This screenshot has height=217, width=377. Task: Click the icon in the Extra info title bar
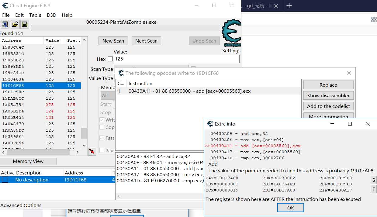coord(210,124)
